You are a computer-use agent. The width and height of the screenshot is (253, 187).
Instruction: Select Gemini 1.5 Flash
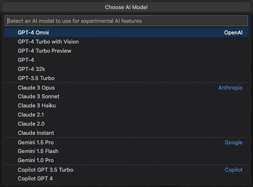[126, 151]
